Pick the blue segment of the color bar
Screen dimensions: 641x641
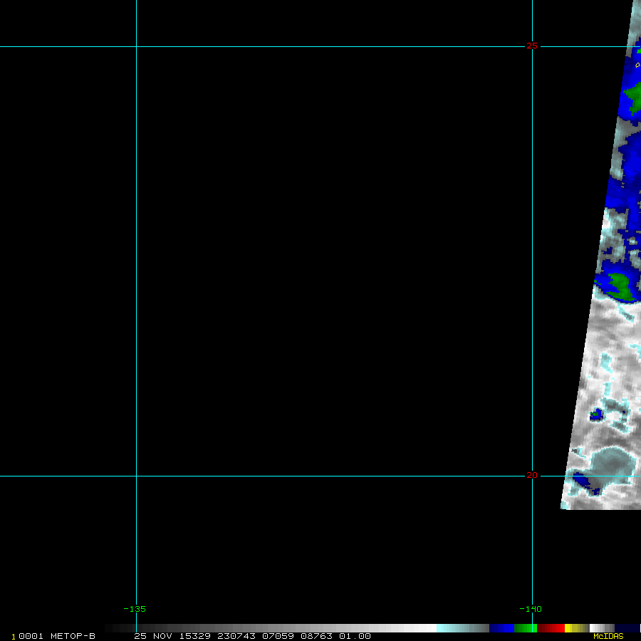click(x=501, y=628)
